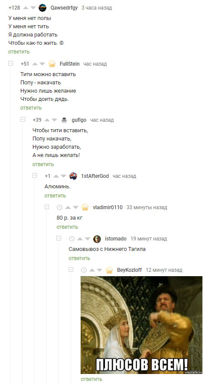This screenshot has height=384, width=215.
Task: Open the vladimir0110 user profile link
Action: click(108, 207)
